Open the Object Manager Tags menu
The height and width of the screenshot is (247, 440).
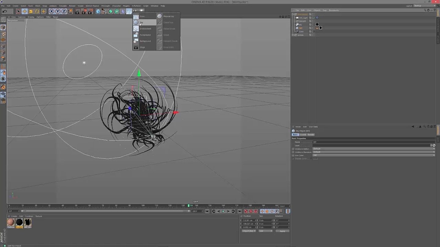pos(324,10)
